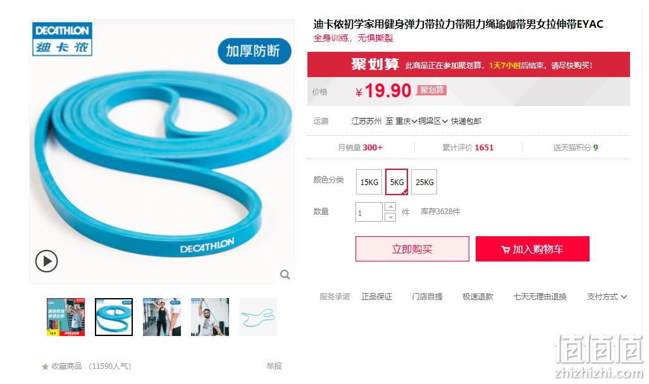The height and width of the screenshot is (384, 649).
Task: Click the favorite star icon 收藏商品
Action: 45,367
